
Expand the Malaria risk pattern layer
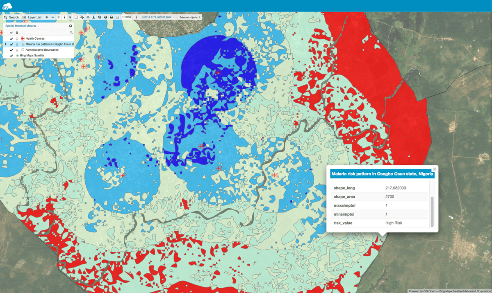point(6,44)
